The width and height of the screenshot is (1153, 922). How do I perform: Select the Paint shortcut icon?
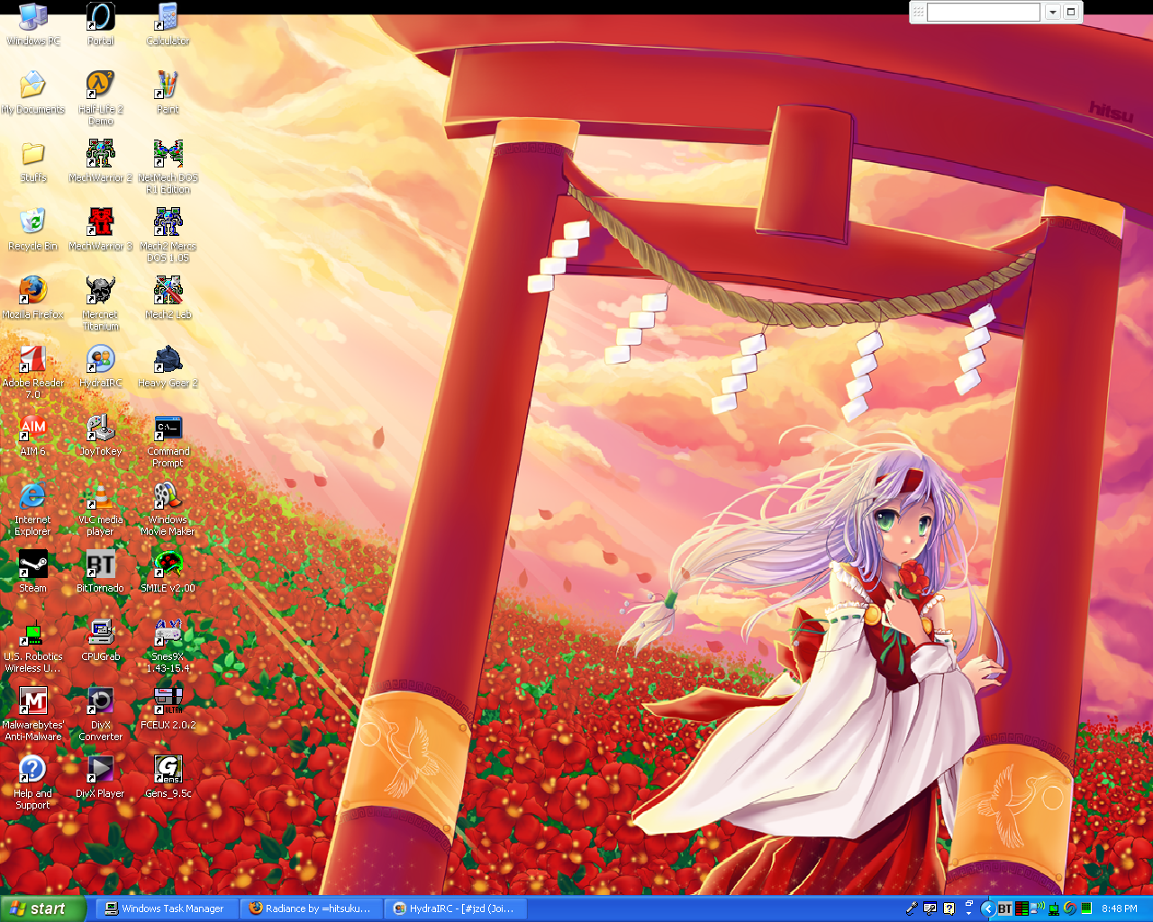[168, 93]
